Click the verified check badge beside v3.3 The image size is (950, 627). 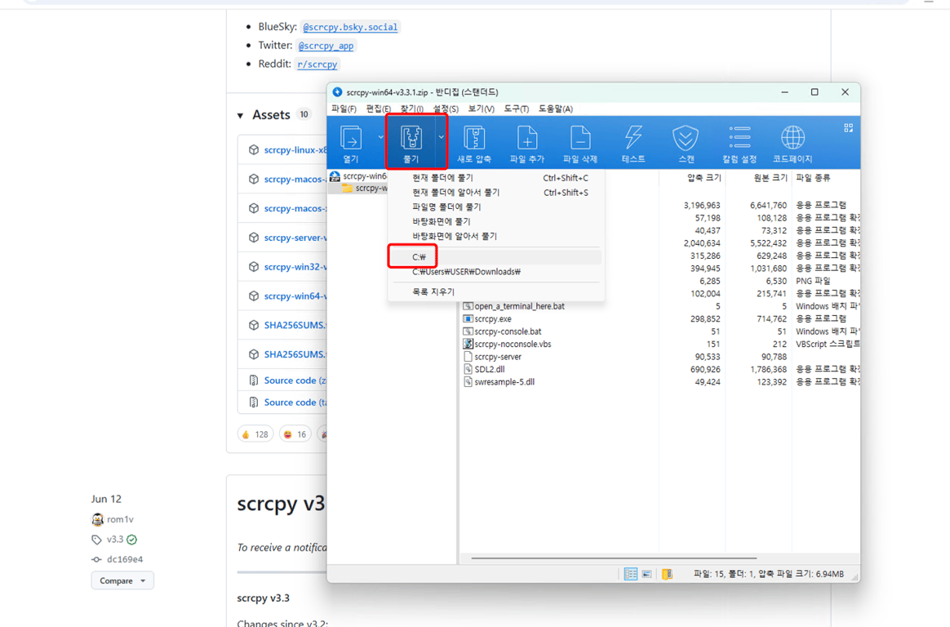pos(131,539)
